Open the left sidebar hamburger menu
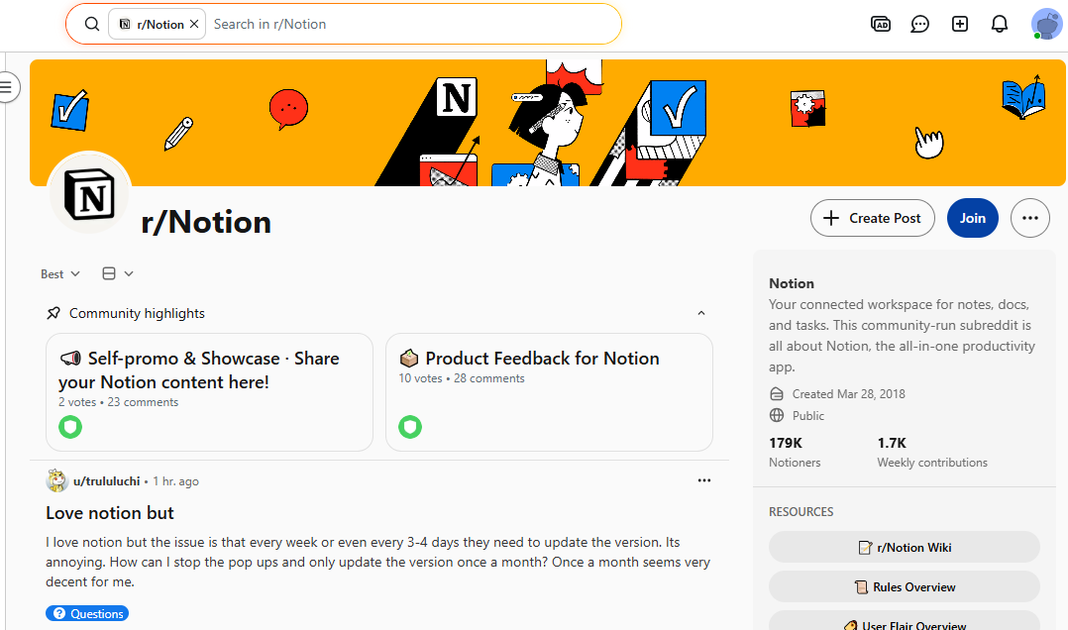Screen dimensions: 1068x630 (x=7, y=87)
